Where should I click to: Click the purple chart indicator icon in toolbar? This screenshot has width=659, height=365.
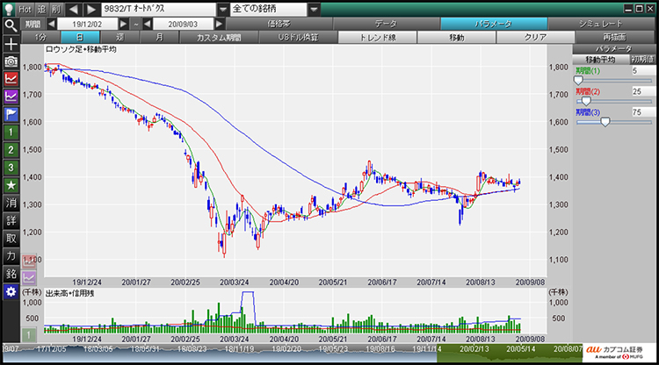[x=11, y=97]
